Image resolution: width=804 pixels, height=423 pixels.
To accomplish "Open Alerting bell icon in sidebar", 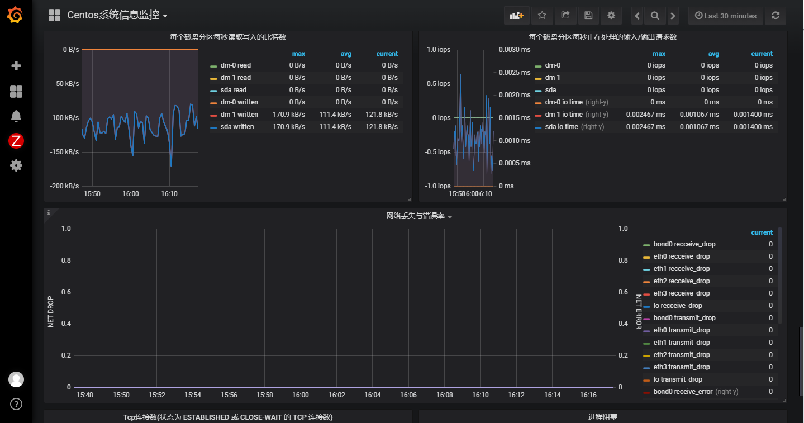I will 16,116.
